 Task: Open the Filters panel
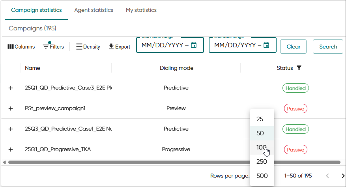click(53, 47)
